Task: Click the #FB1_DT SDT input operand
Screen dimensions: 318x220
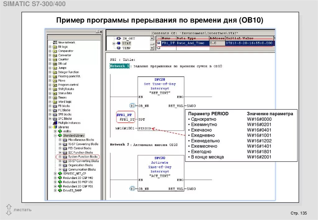Action: (127, 120)
